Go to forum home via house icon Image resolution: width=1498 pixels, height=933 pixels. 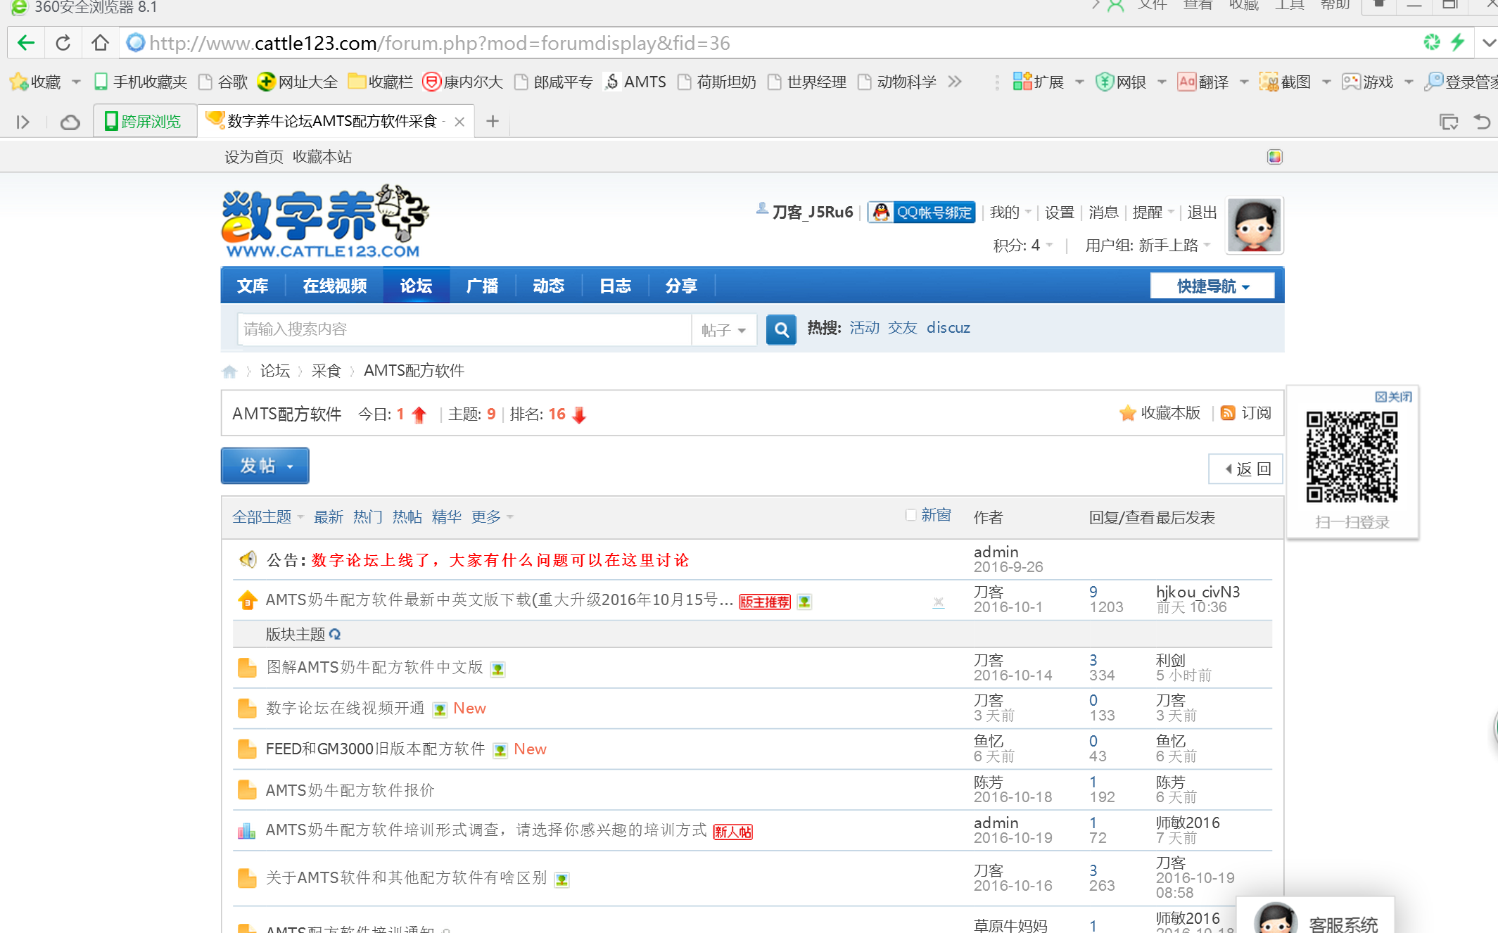tap(229, 371)
